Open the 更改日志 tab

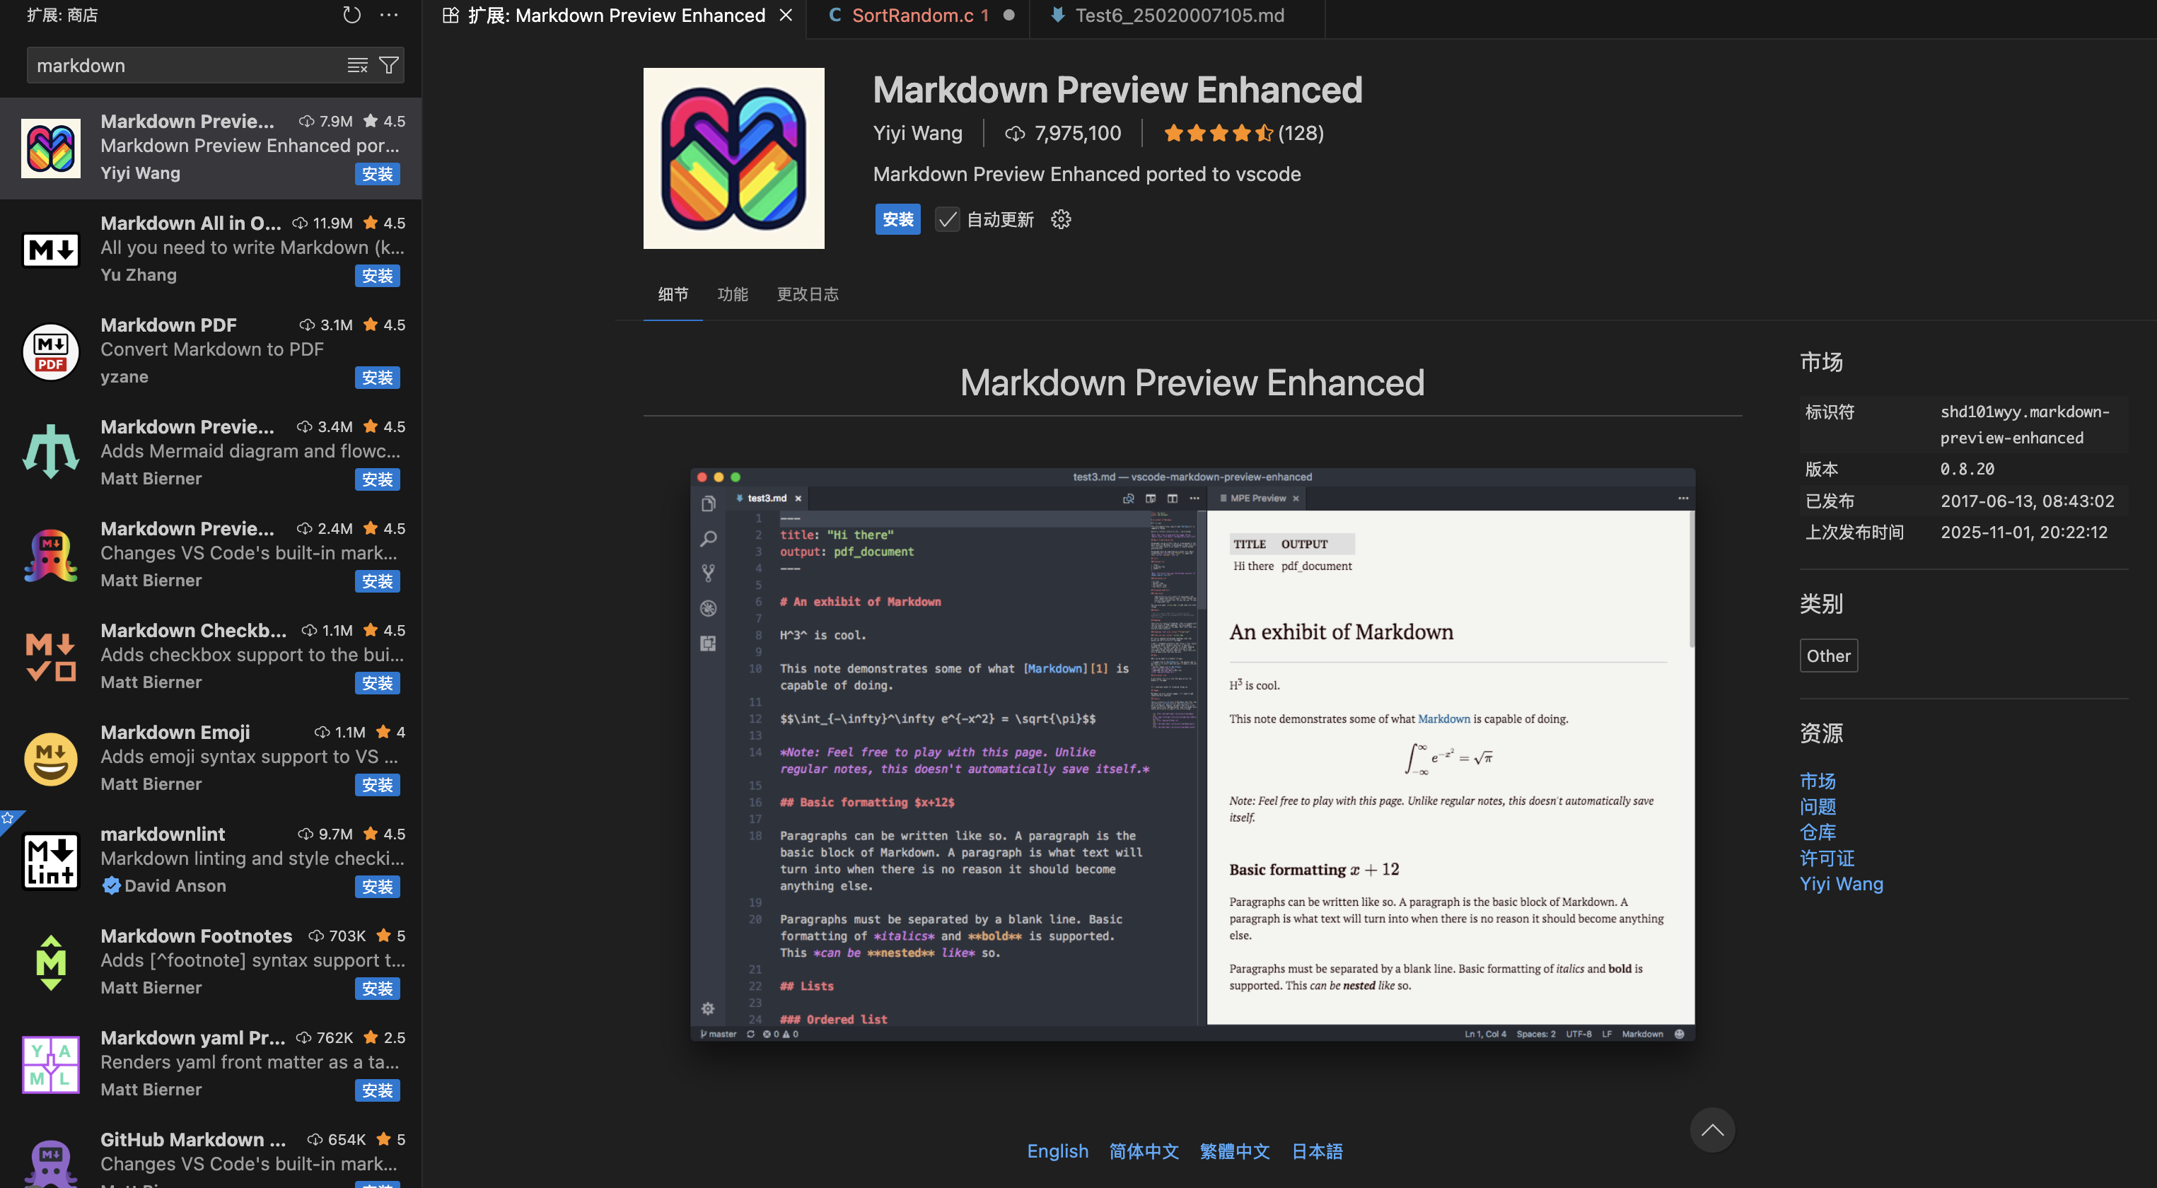807,294
